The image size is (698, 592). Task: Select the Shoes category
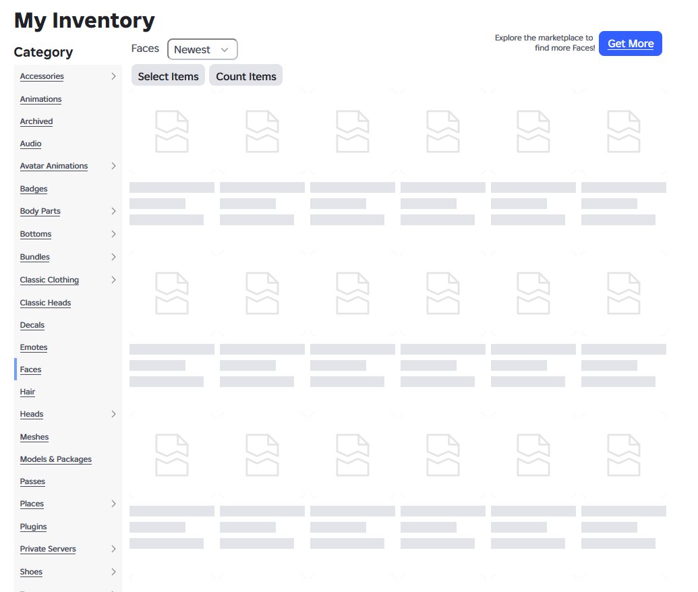[31, 572]
